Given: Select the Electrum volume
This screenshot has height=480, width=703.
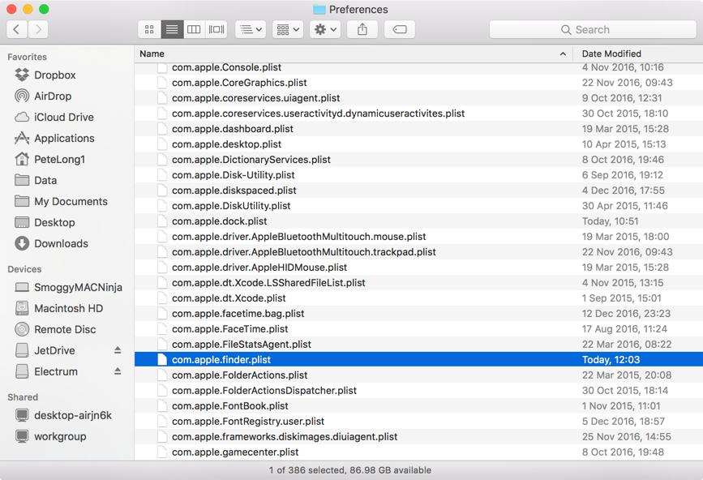Looking at the screenshot, I should pyautogui.click(x=56, y=371).
